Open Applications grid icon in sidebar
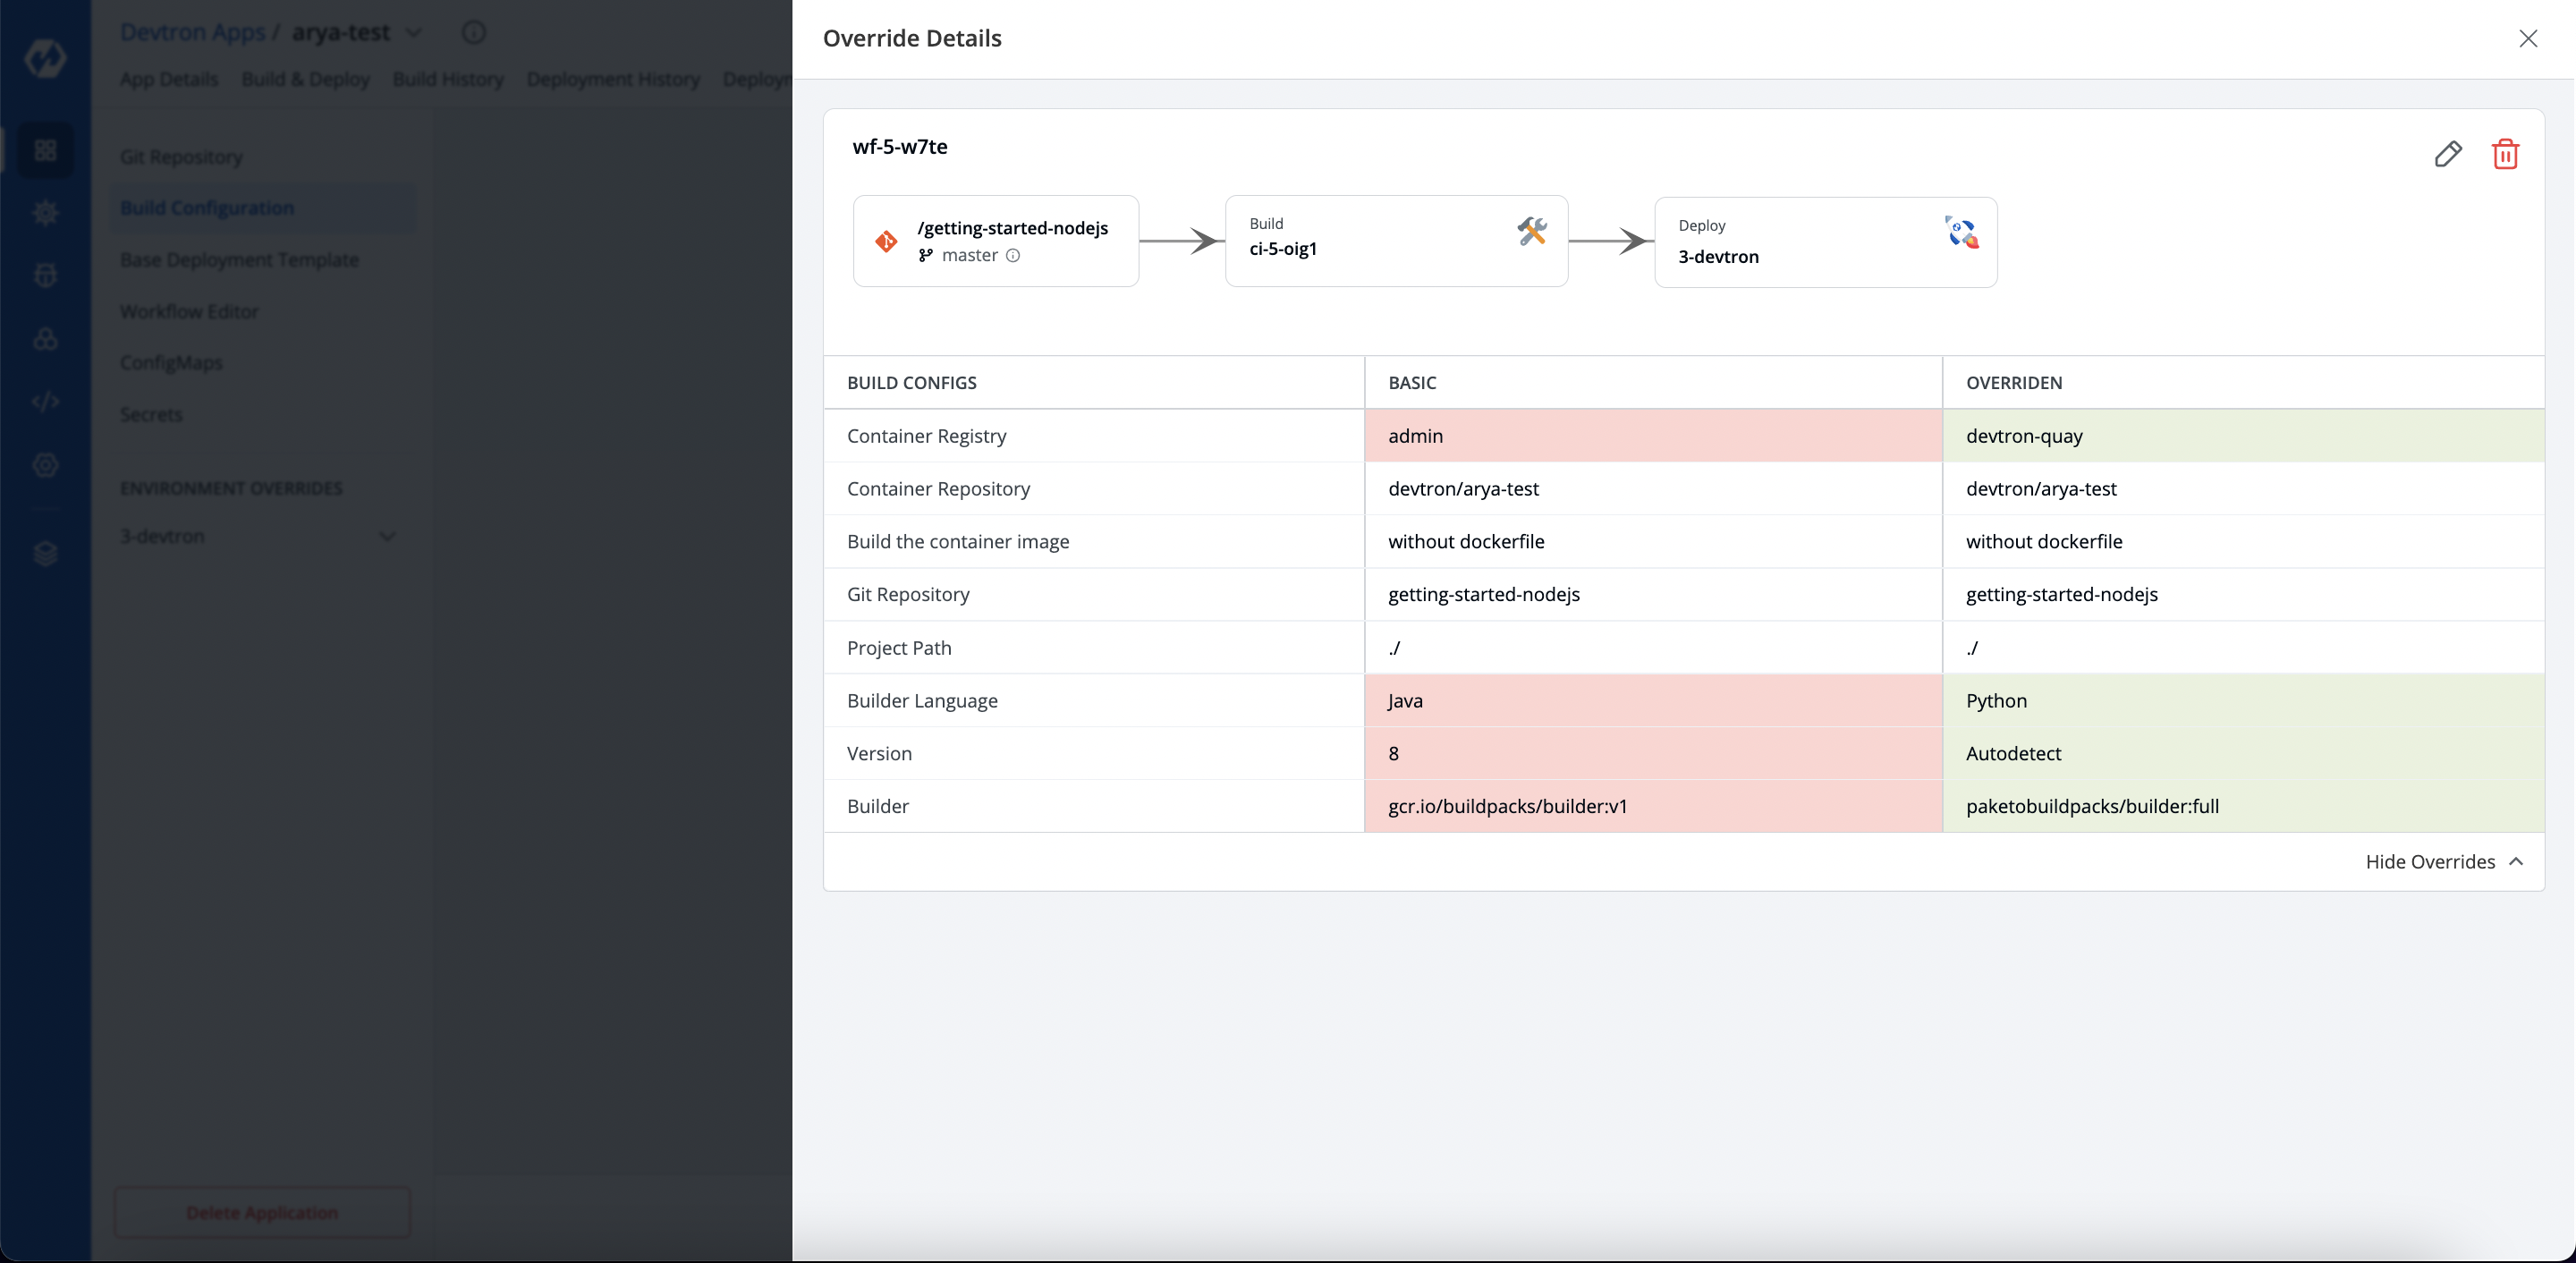 pos(45,150)
